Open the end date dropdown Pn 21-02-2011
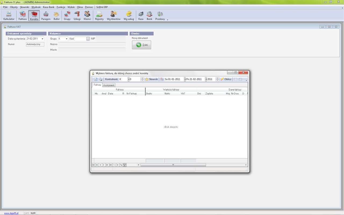 point(206,79)
